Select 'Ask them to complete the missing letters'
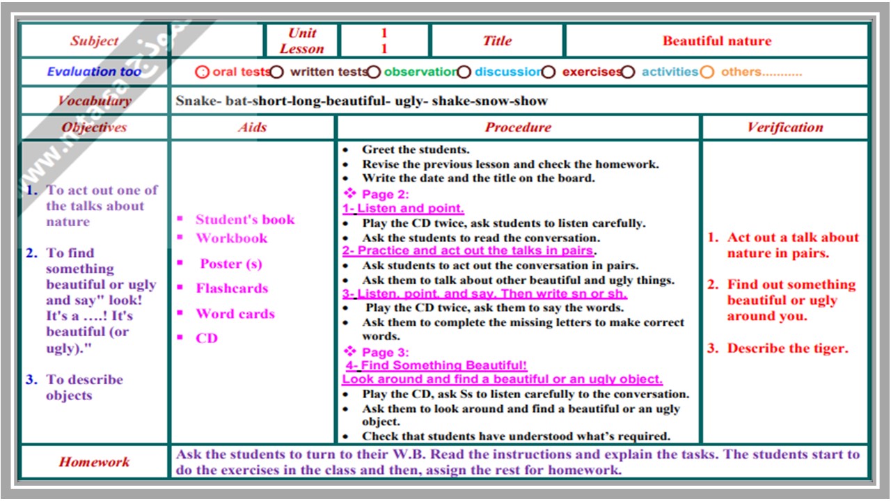The width and height of the screenshot is (891, 501). (523, 329)
